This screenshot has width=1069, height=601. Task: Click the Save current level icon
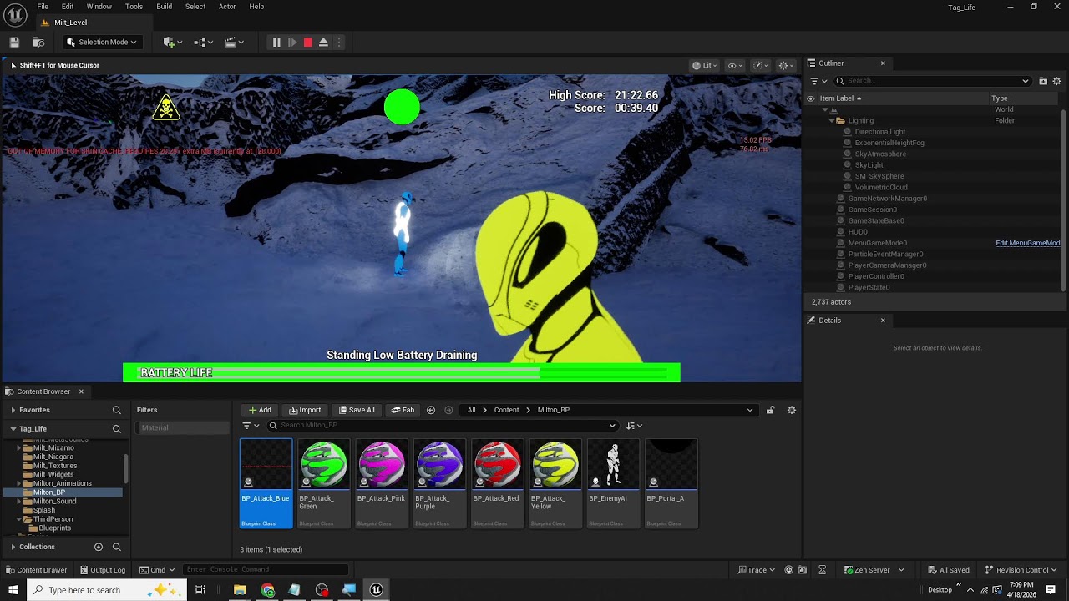click(x=14, y=42)
